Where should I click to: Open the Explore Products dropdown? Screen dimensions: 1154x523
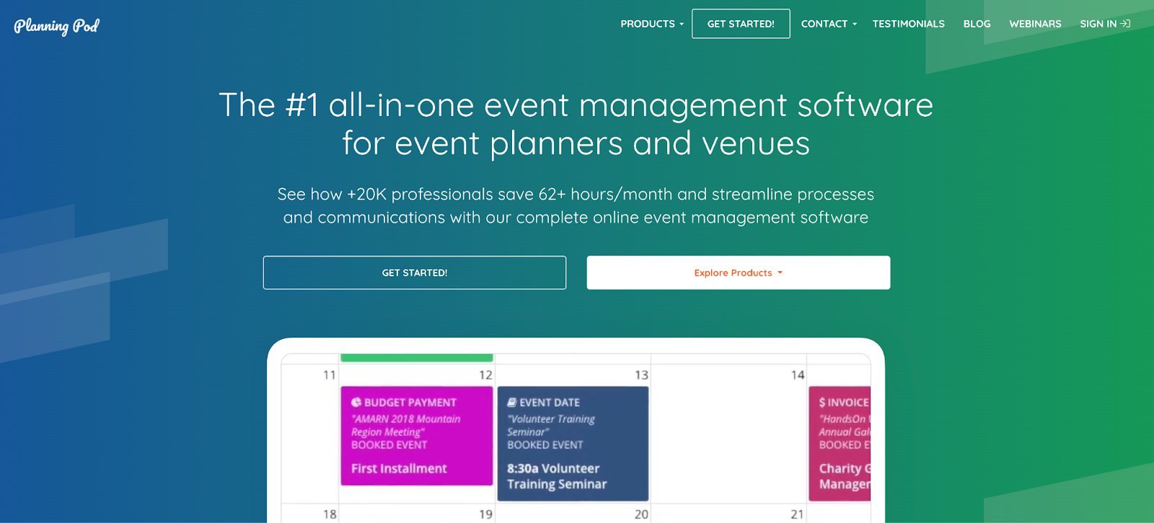point(739,273)
